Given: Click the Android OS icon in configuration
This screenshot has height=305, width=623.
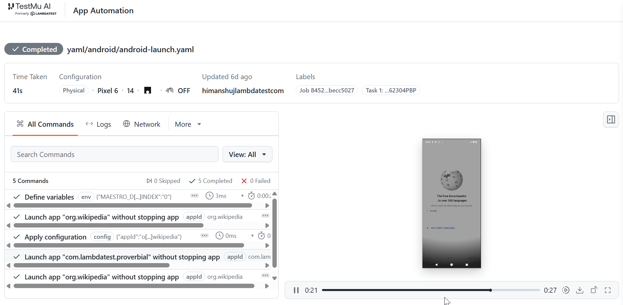Looking at the screenshot, I should [148, 90].
